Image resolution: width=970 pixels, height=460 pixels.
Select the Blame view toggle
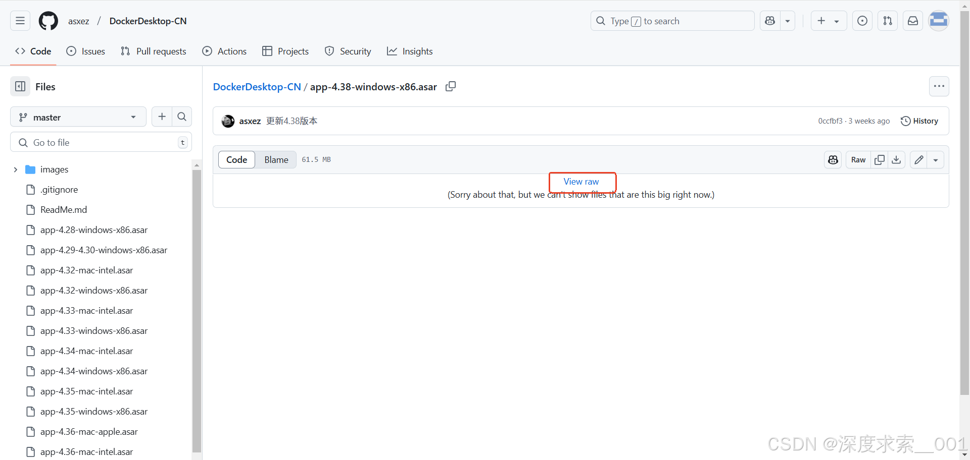[x=276, y=159]
